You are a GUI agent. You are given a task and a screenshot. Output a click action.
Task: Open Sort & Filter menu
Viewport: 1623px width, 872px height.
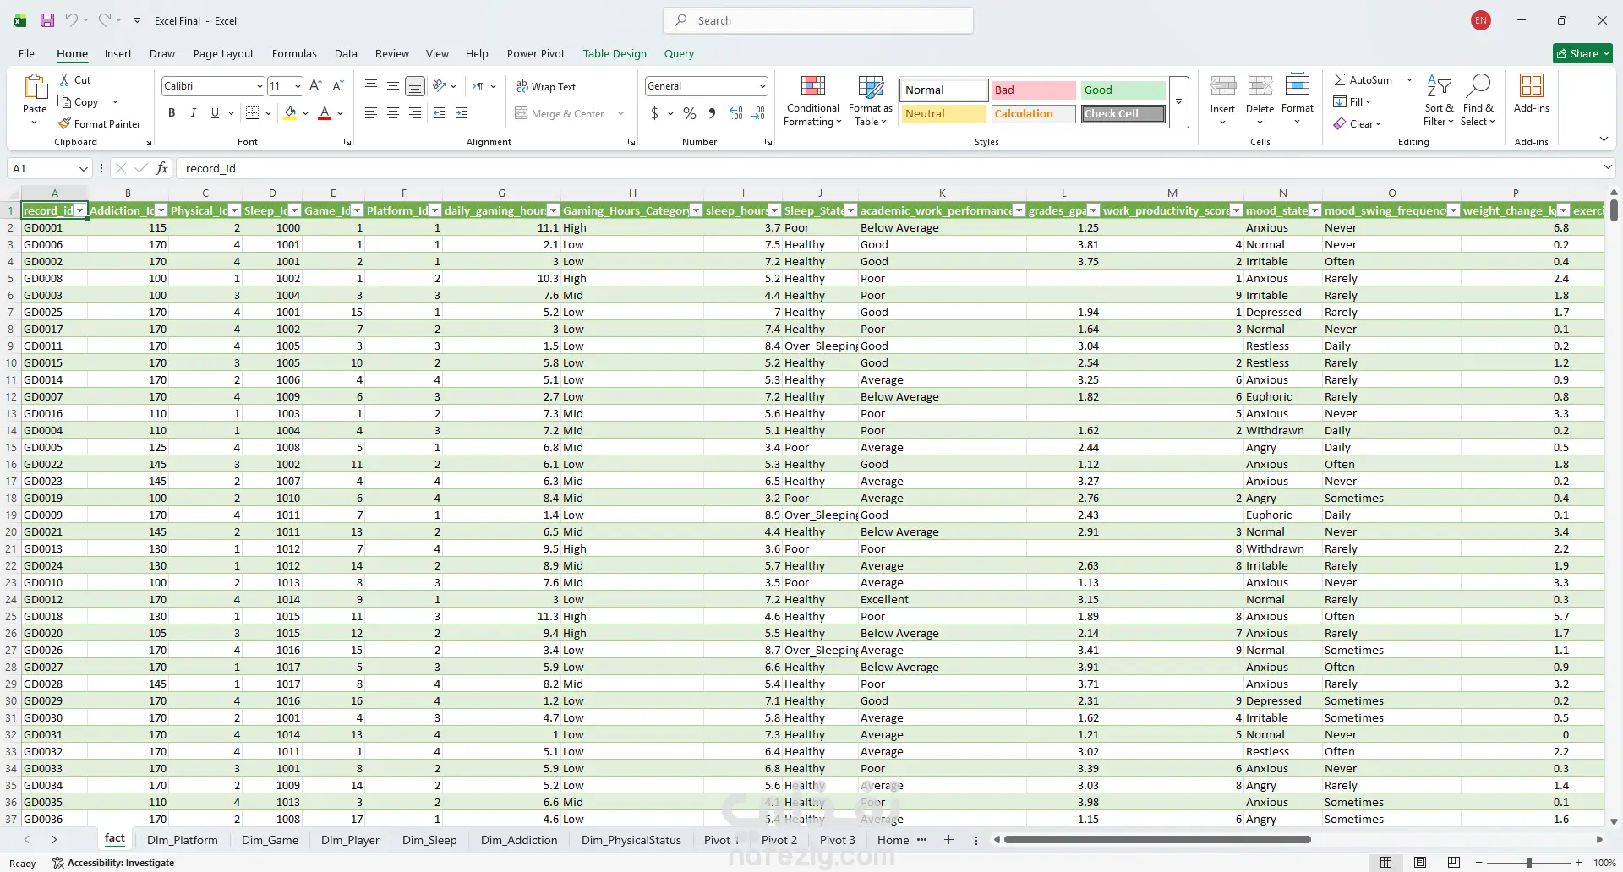[x=1439, y=101]
